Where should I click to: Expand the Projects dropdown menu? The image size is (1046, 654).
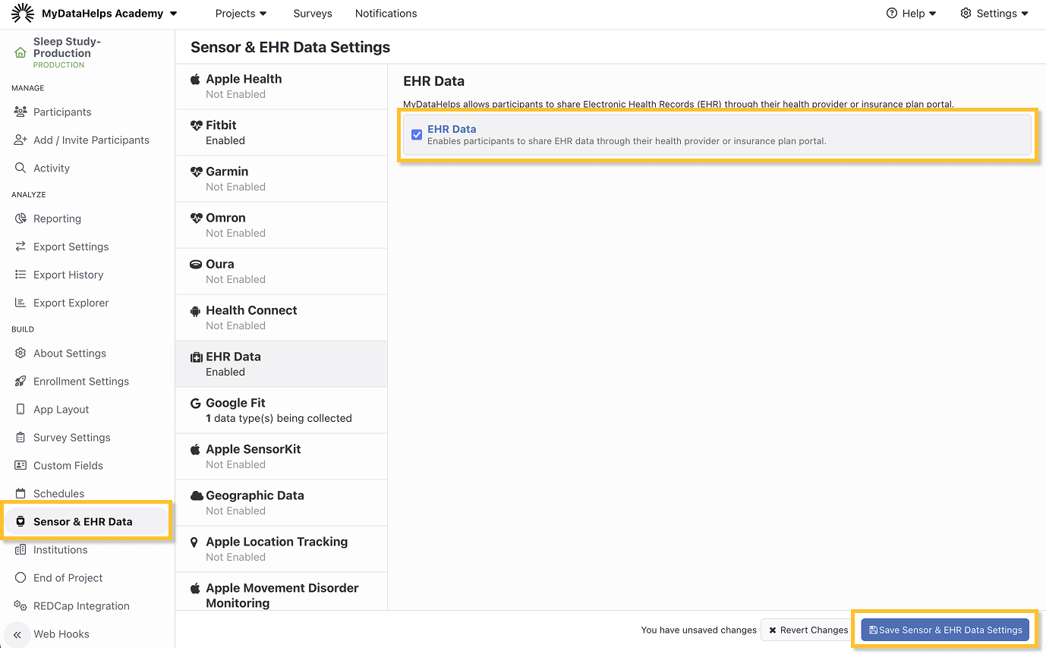(x=241, y=14)
